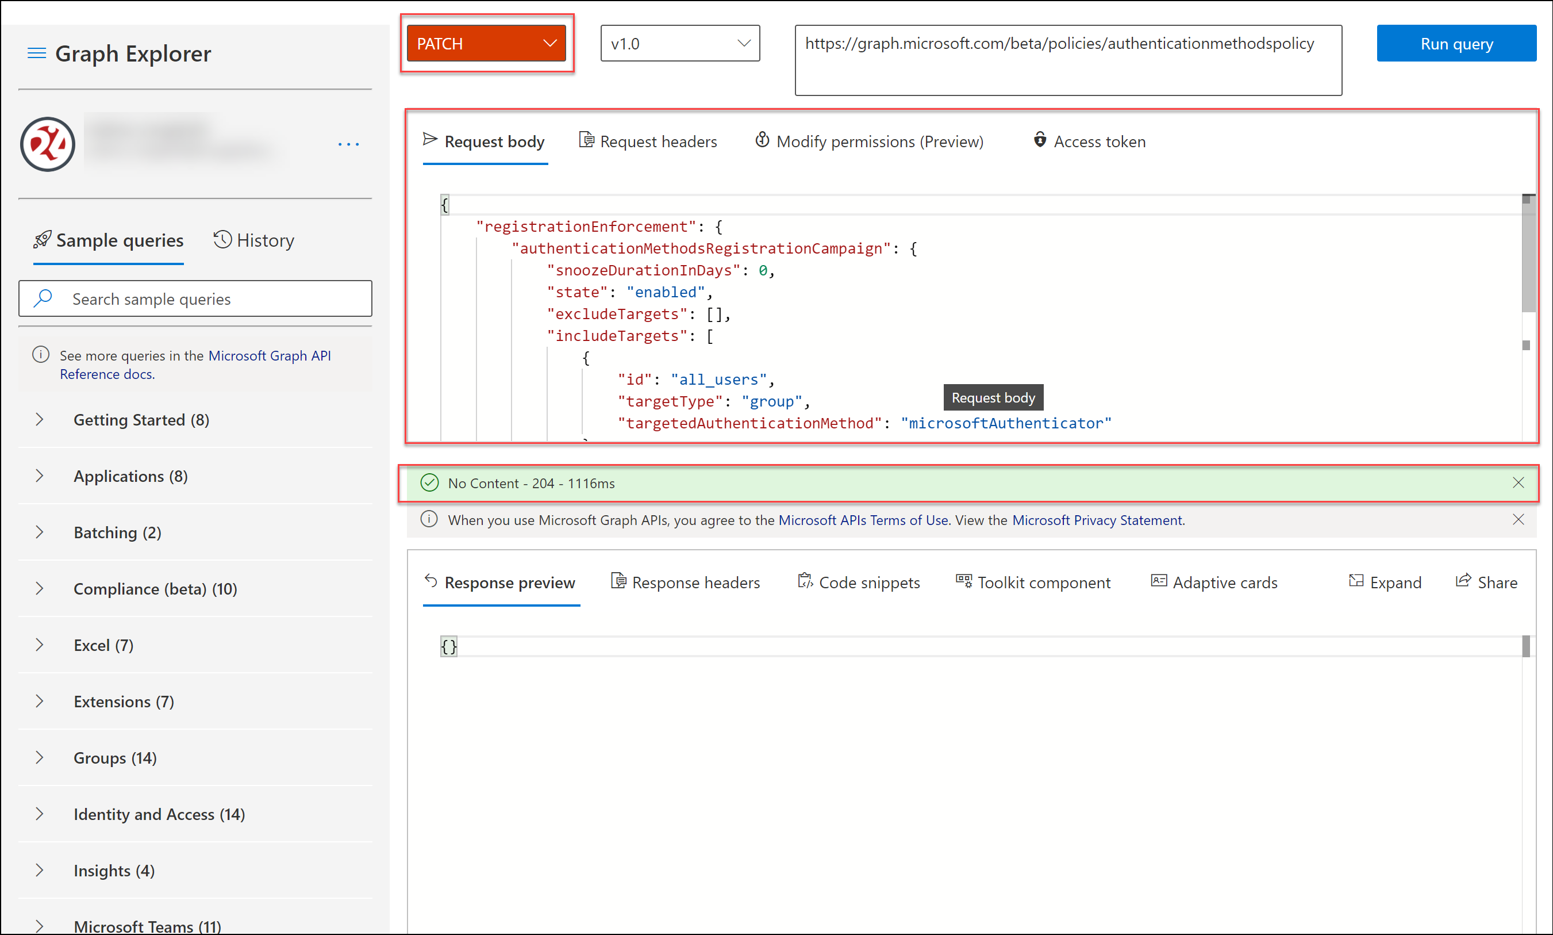The width and height of the screenshot is (1553, 935).
Task: Click the "all_users" id value
Action: [x=718, y=380]
